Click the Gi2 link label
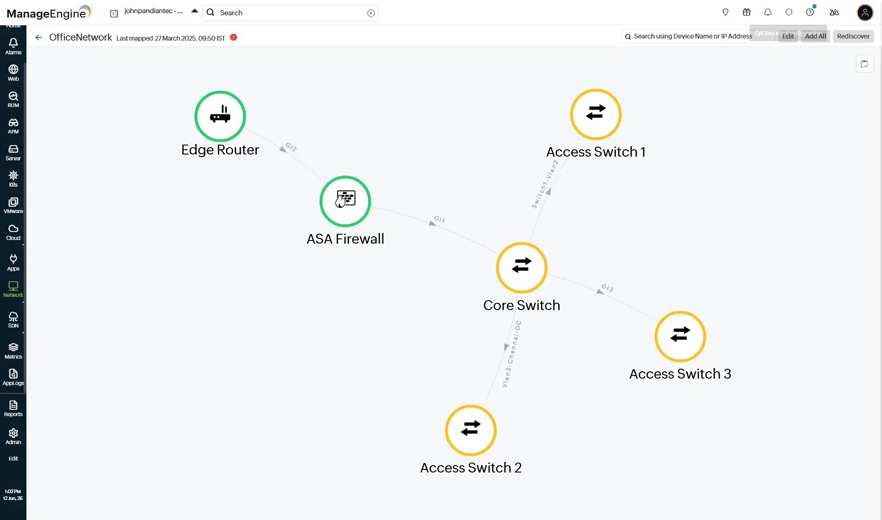 tap(291, 147)
